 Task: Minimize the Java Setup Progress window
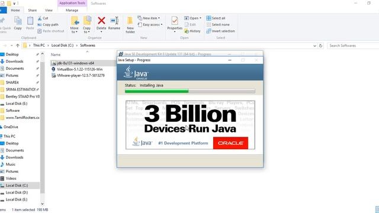pos(230,60)
